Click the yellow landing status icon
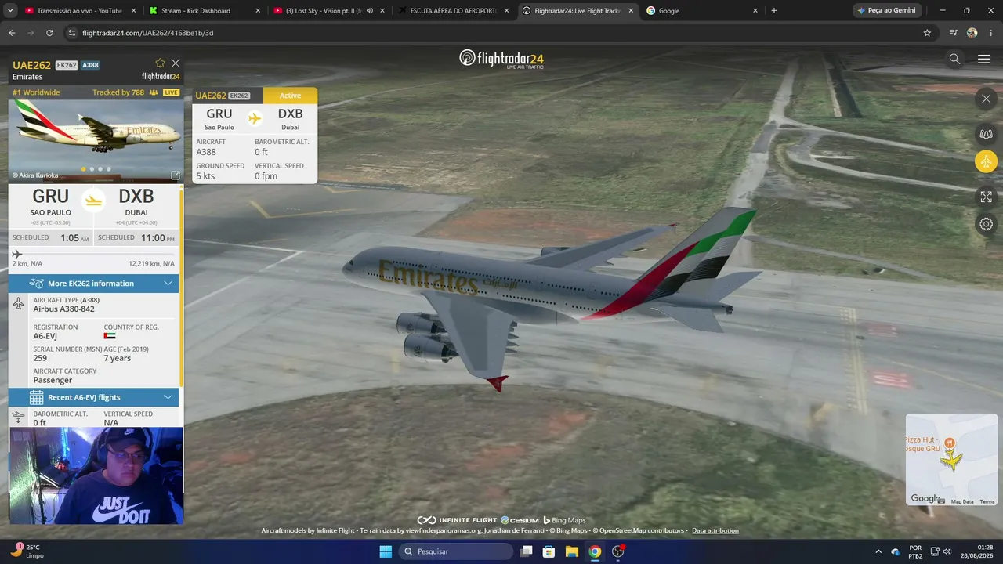The image size is (1003, 564). tap(93, 201)
